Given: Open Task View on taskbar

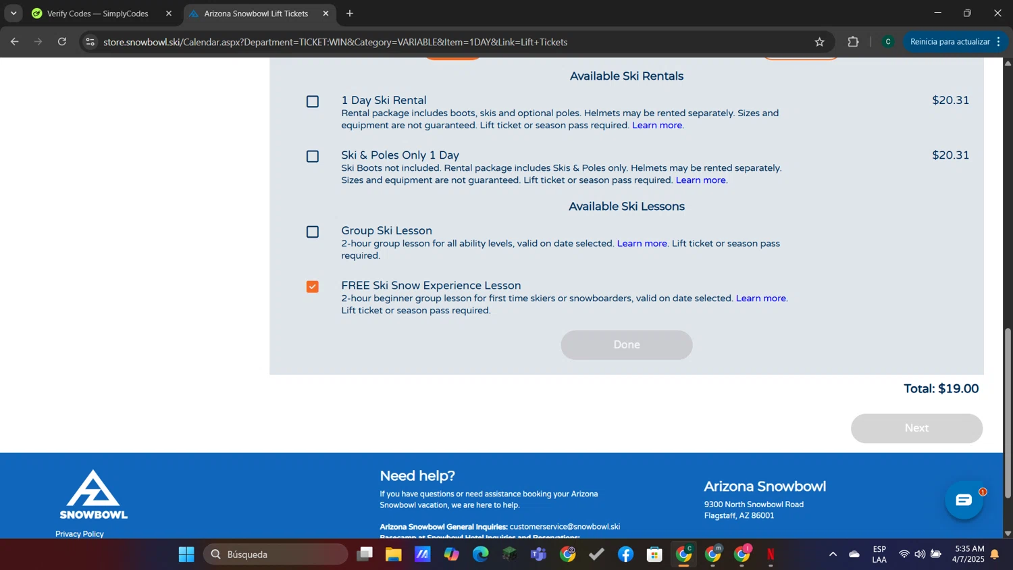Looking at the screenshot, I should [365, 554].
